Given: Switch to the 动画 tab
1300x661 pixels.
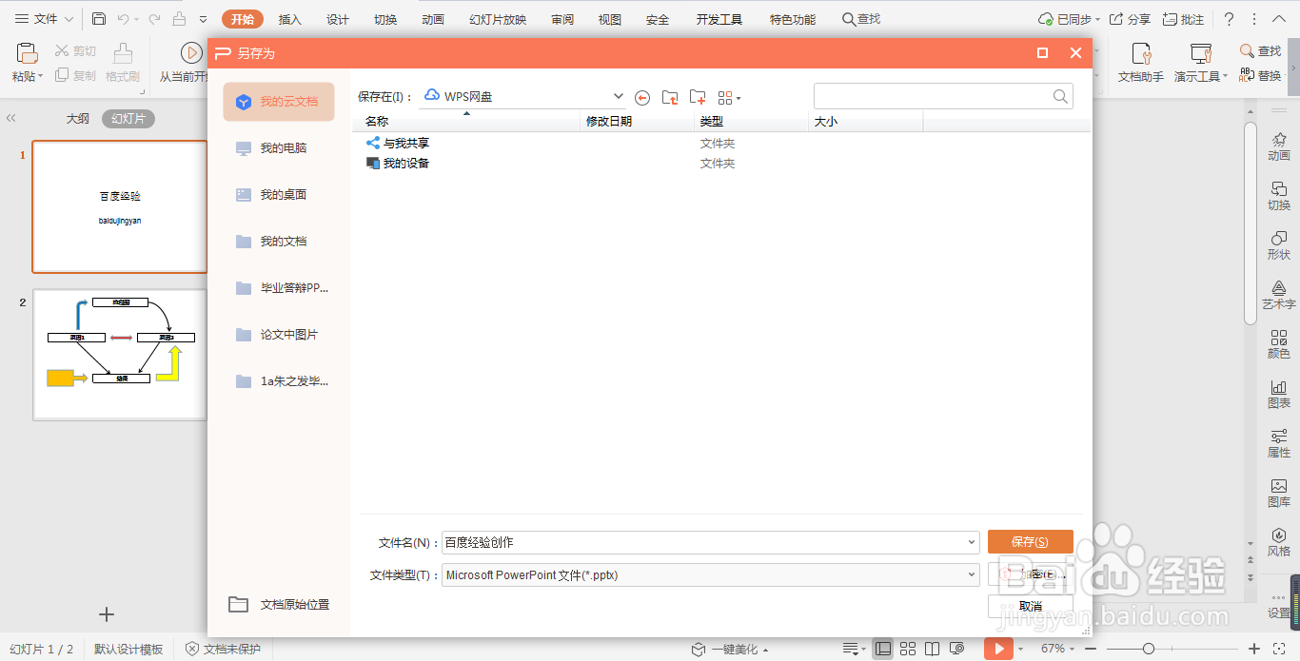Looking at the screenshot, I should 433,19.
